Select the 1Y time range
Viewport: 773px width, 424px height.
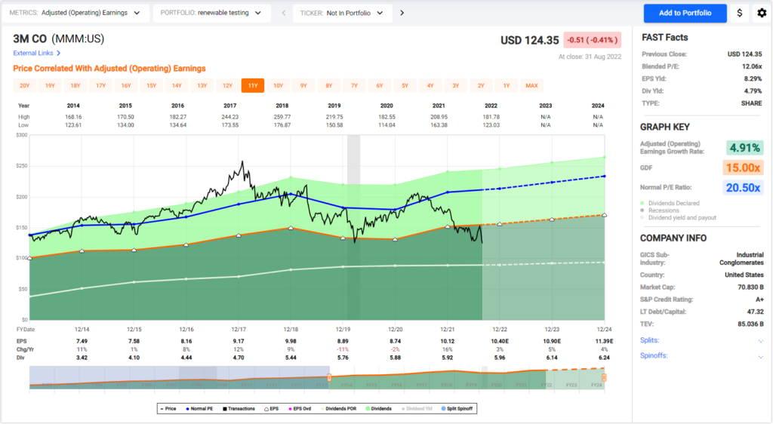(x=507, y=86)
